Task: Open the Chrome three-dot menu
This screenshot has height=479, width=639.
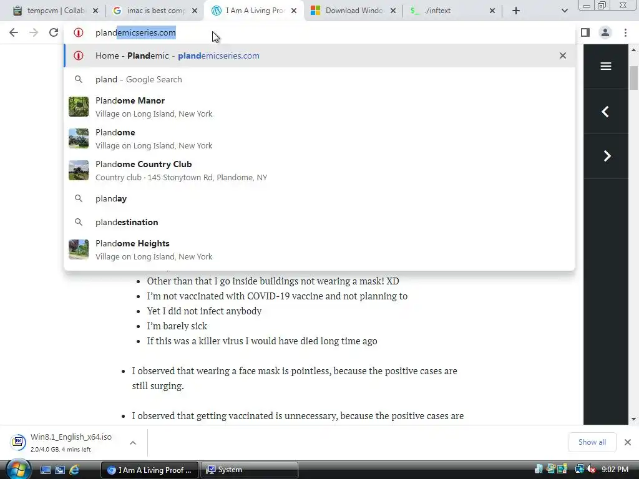Action: click(625, 32)
